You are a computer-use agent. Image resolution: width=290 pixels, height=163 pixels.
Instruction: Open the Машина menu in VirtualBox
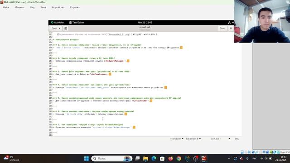[x=19, y=7]
